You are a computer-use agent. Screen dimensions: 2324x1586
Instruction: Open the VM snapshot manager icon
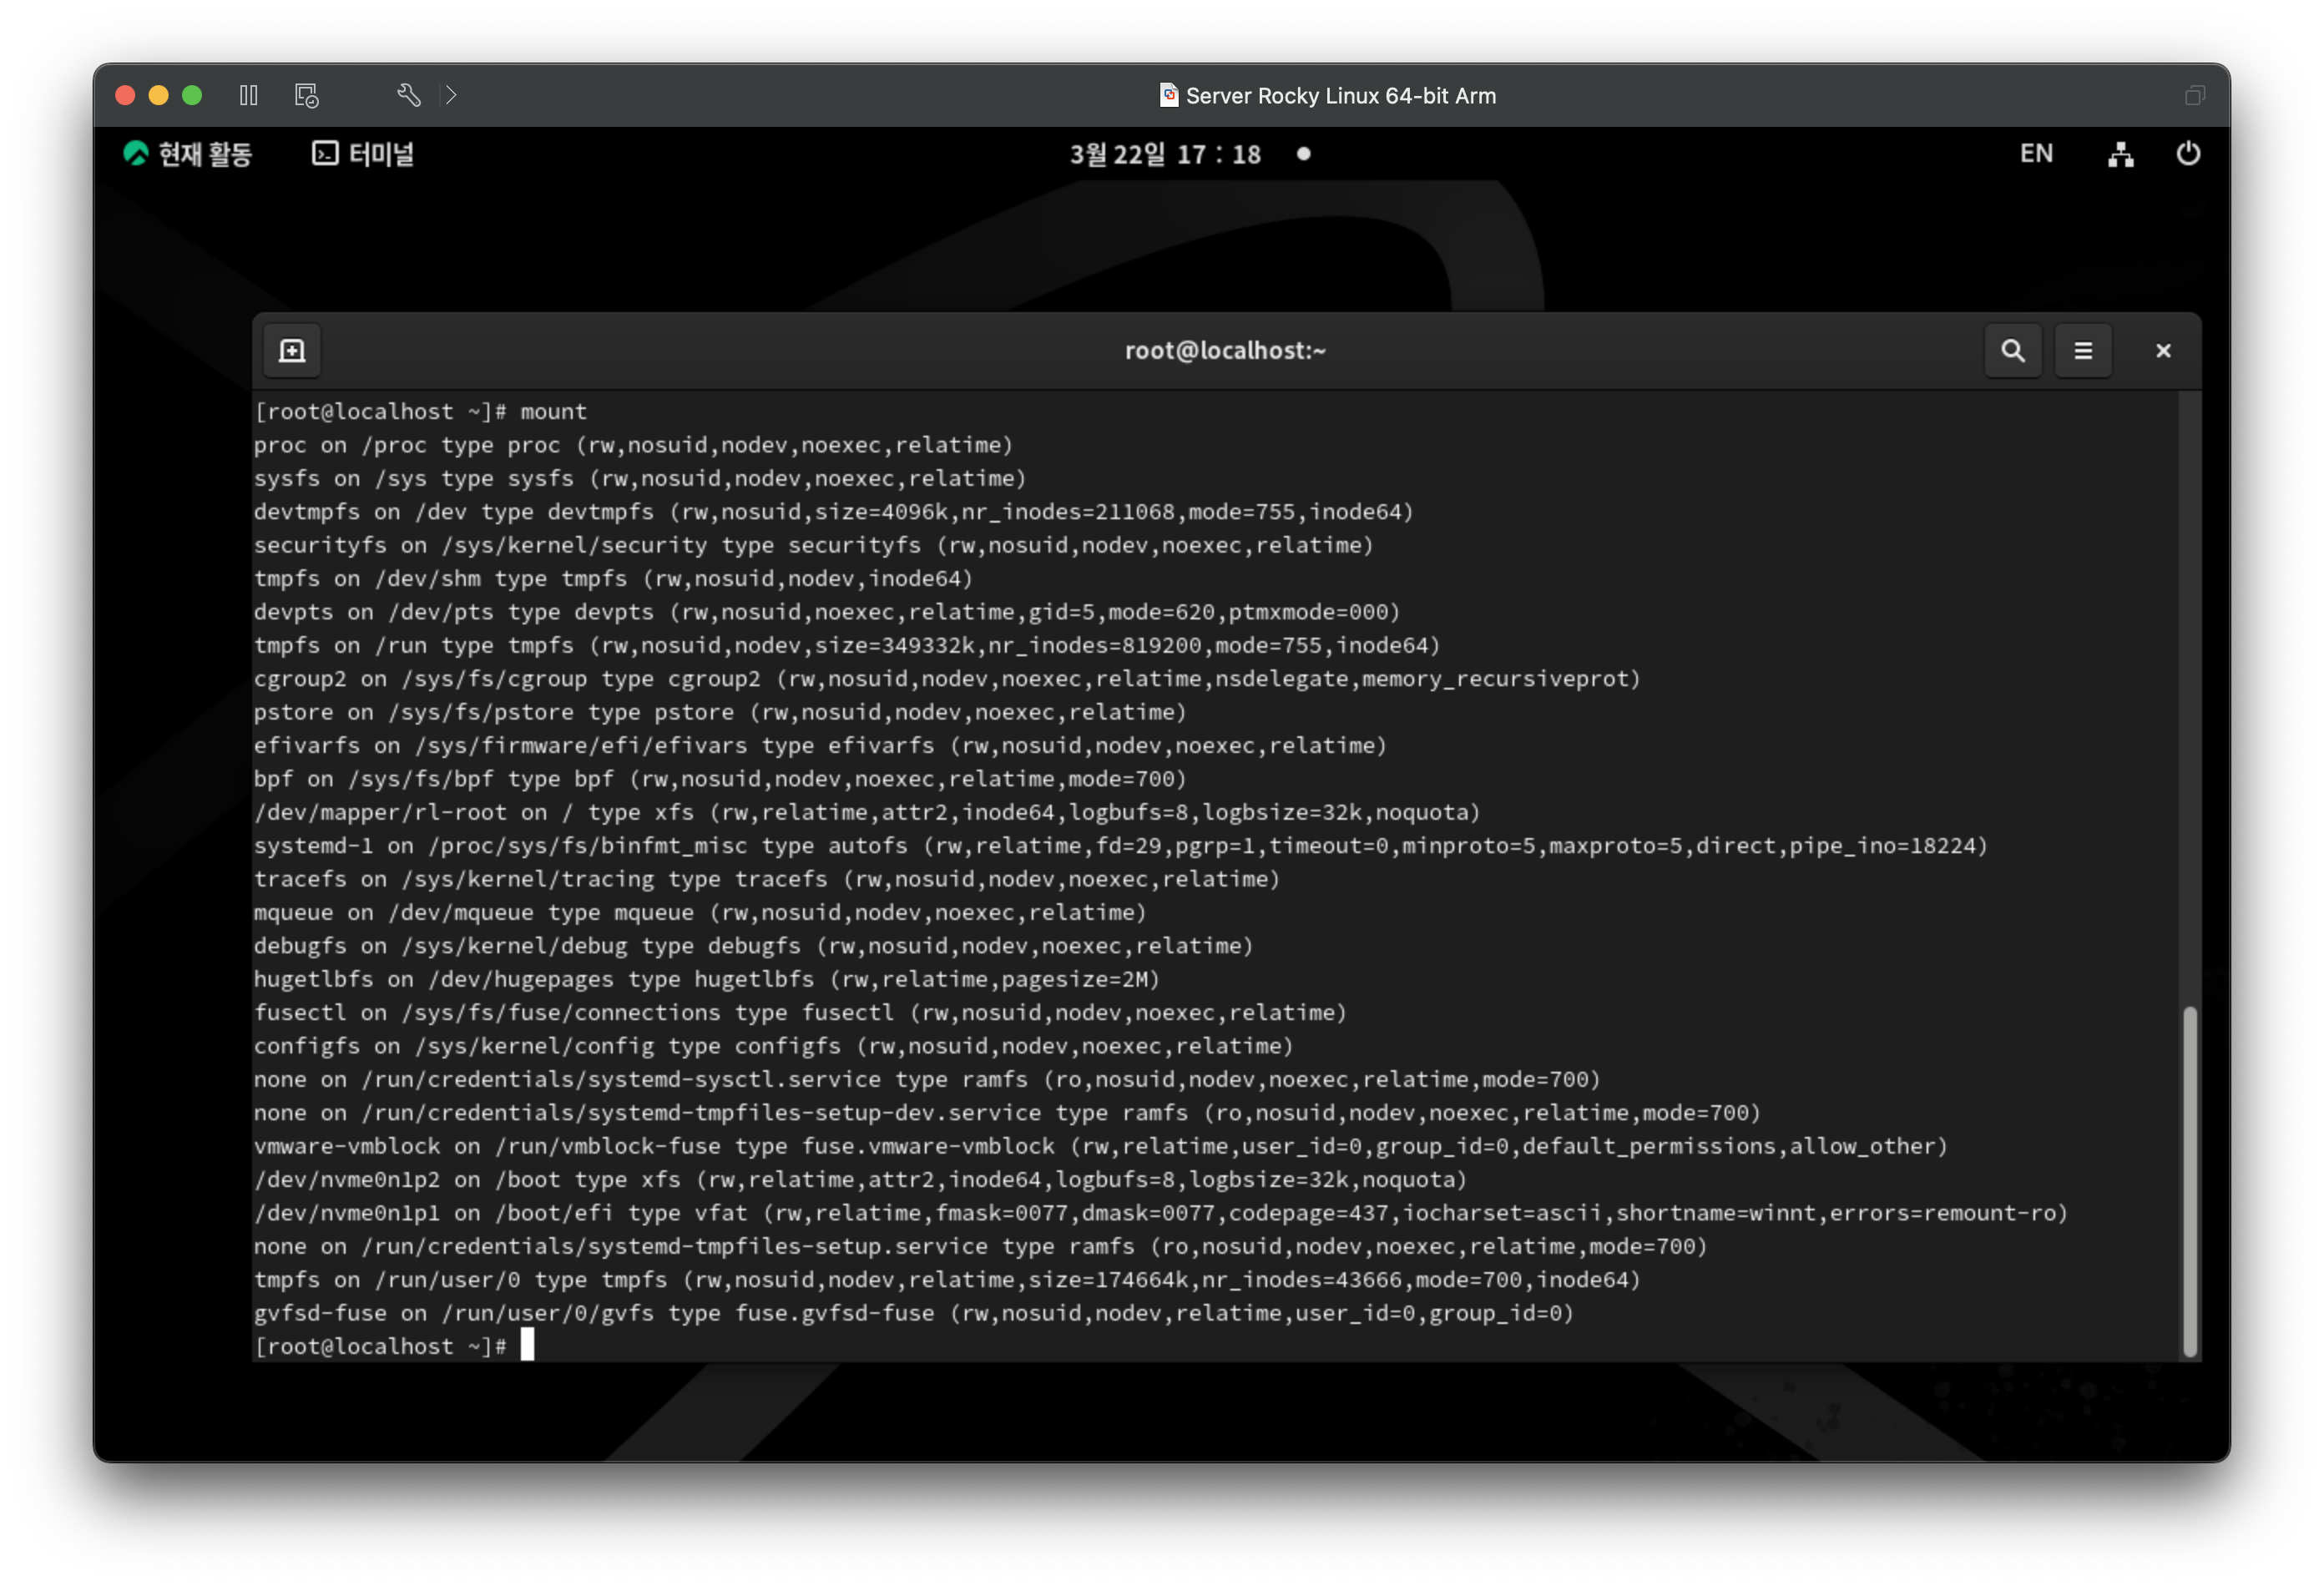pos(307,95)
